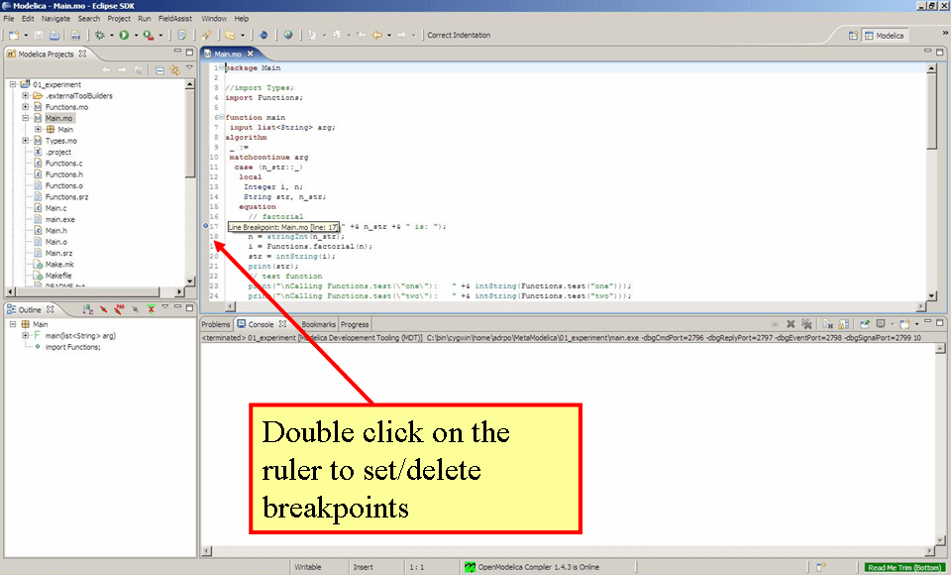The image size is (951, 575).
Task: Switch to the Problems tab
Action: pyautogui.click(x=214, y=323)
